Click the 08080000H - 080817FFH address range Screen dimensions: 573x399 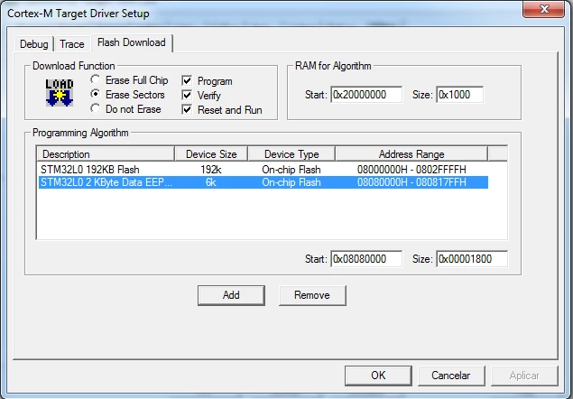coord(411,182)
